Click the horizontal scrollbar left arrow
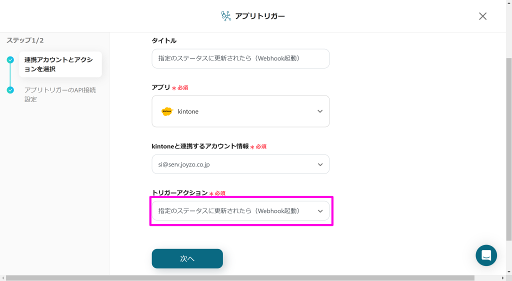This screenshot has width=512, height=281. [2, 278]
